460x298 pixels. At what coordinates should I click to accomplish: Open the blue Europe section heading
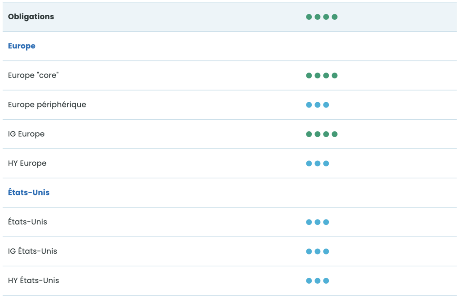click(x=22, y=46)
